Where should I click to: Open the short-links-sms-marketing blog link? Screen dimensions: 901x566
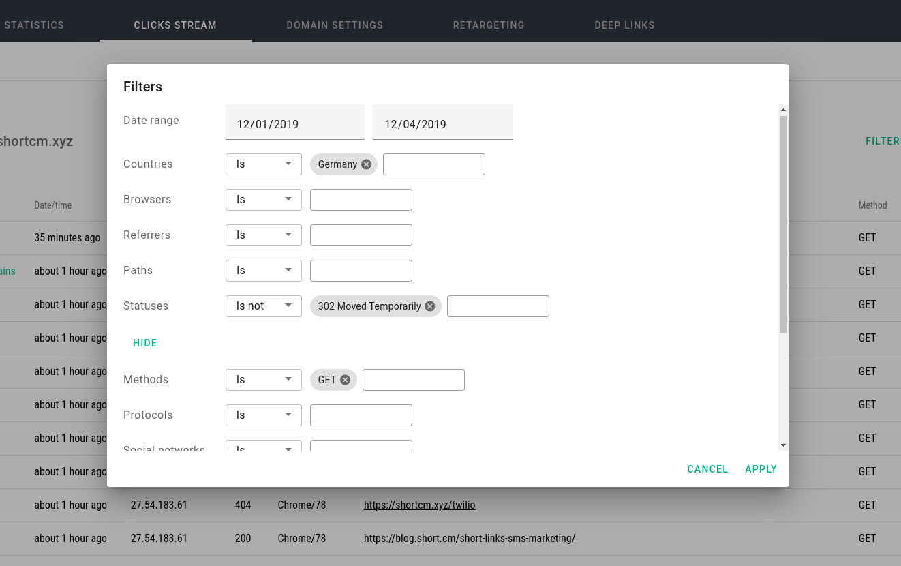[x=469, y=538]
